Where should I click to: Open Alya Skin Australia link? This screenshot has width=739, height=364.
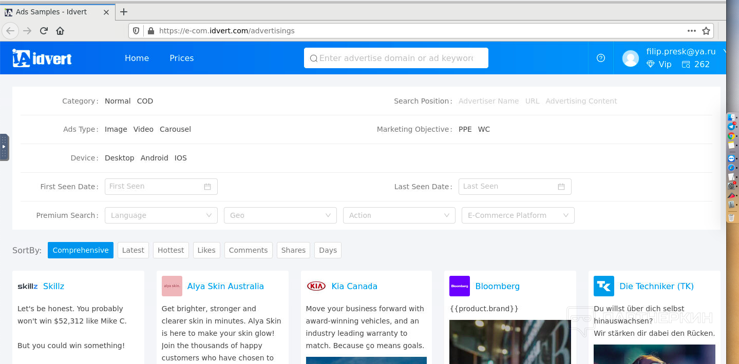(225, 286)
